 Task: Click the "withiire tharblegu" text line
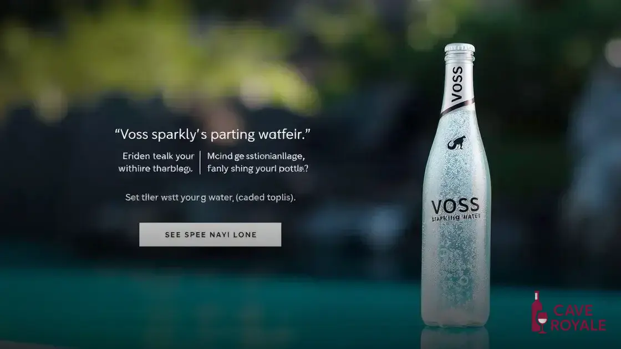155,168
